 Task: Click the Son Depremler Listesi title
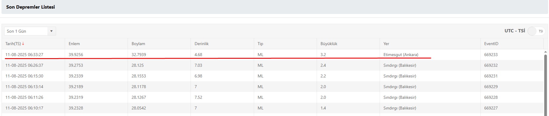coord(30,7)
